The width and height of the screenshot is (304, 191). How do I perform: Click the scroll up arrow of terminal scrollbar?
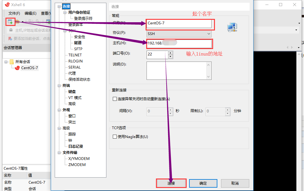[299, 55]
